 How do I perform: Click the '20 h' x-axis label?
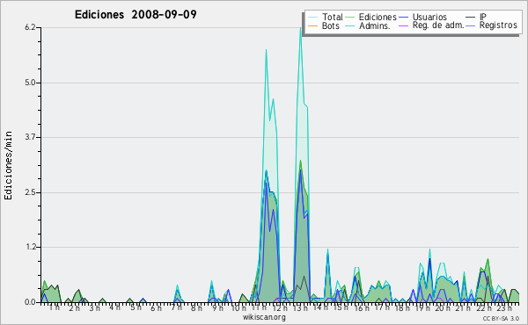444,307
